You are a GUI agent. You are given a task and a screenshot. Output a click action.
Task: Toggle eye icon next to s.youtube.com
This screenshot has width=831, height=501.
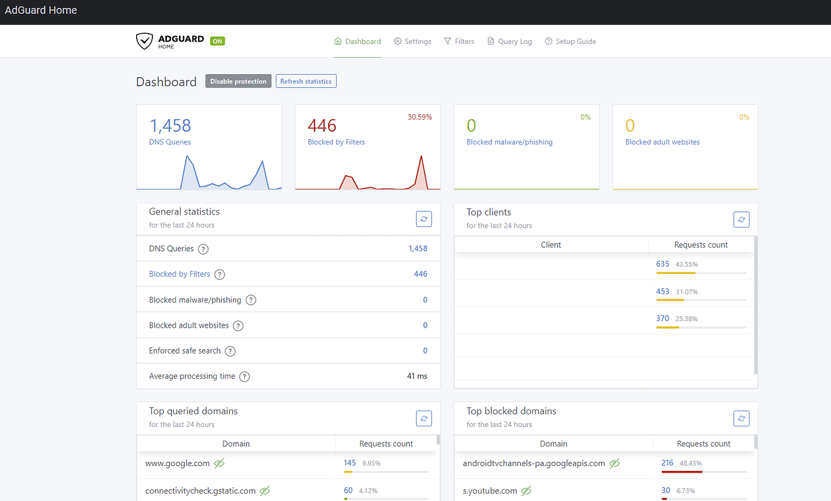pos(526,491)
